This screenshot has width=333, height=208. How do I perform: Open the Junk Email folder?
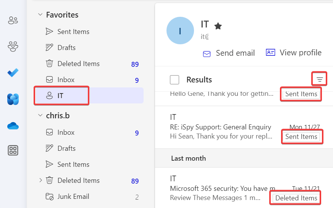point(73,197)
